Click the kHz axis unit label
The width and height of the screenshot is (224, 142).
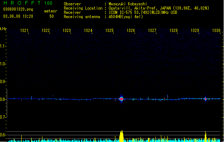(3, 29)
